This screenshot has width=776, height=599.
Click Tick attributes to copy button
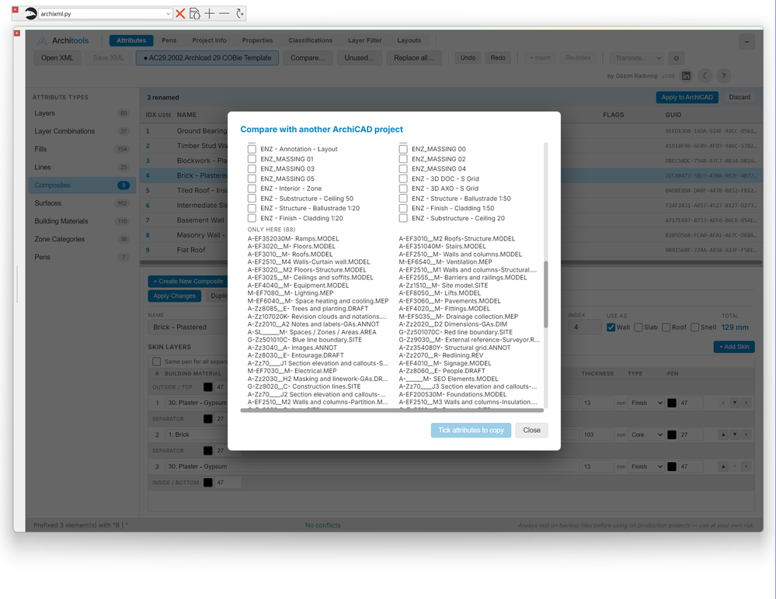pyautogui.click(x=472, y=430)
